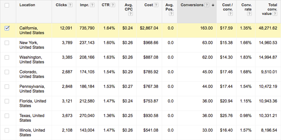Sort by the Impr. column header
The height and width of the screenshot is (140, 281).
(x=84, y=5)
